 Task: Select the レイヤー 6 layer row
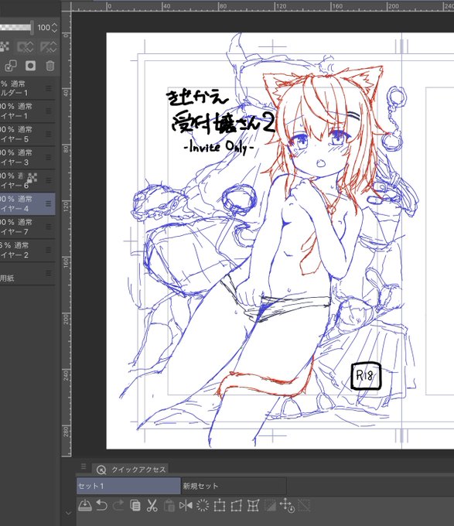[28, 180]
